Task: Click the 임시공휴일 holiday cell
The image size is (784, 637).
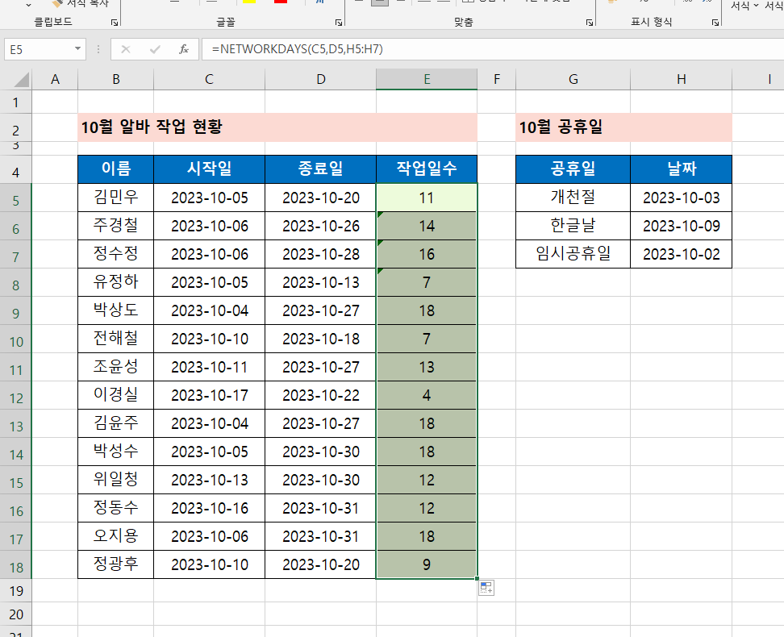Action: click(x=573, y=254)
